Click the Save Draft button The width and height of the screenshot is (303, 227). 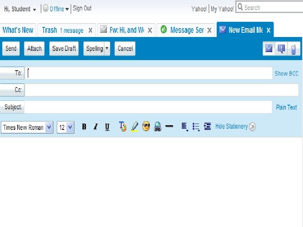pos(64,48)
